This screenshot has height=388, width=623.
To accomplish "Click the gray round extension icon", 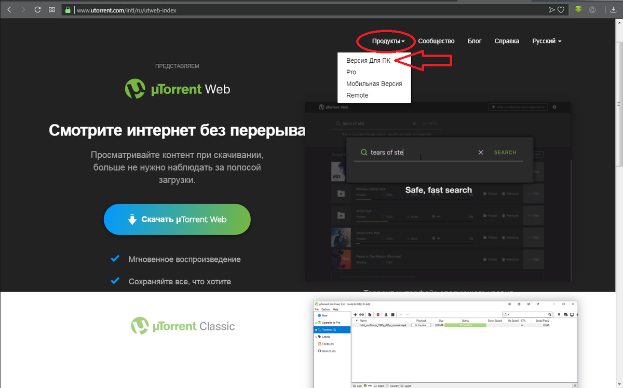I will [x=592, y=9].
